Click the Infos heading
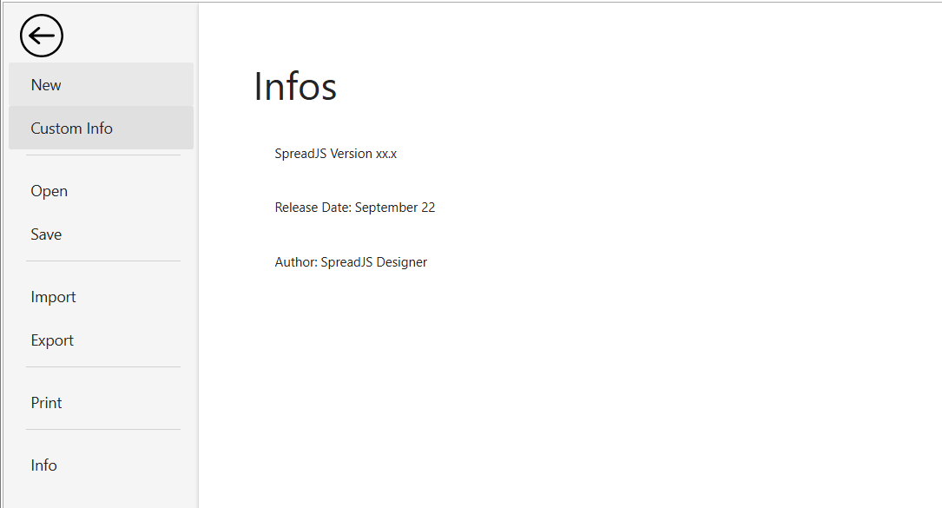This screenshot has width=942, height=508. 295,87
